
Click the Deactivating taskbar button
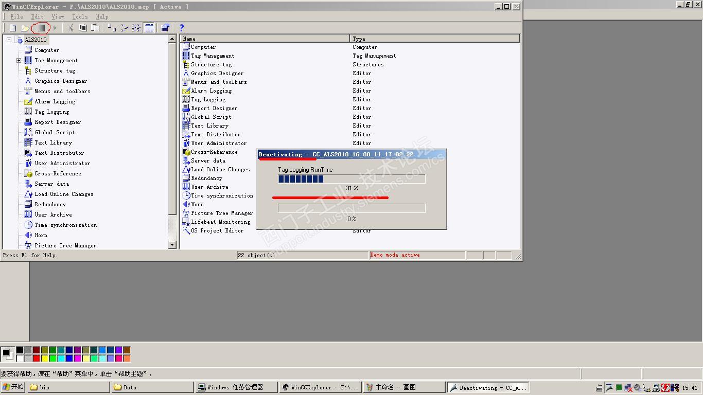pyautogui.click(x=488, y=387)
